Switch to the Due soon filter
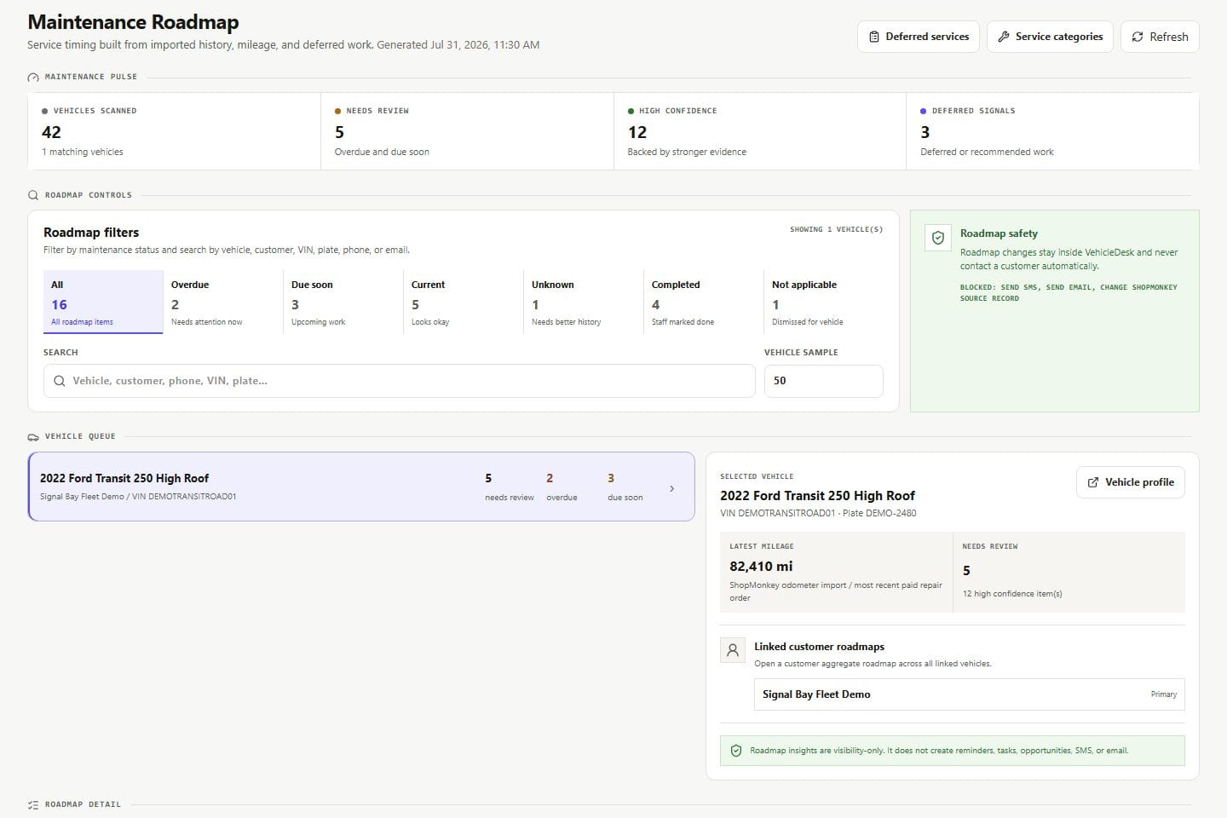Image resolution: width=1227 pixels, height=818 pixels. [x=343, y=302]
